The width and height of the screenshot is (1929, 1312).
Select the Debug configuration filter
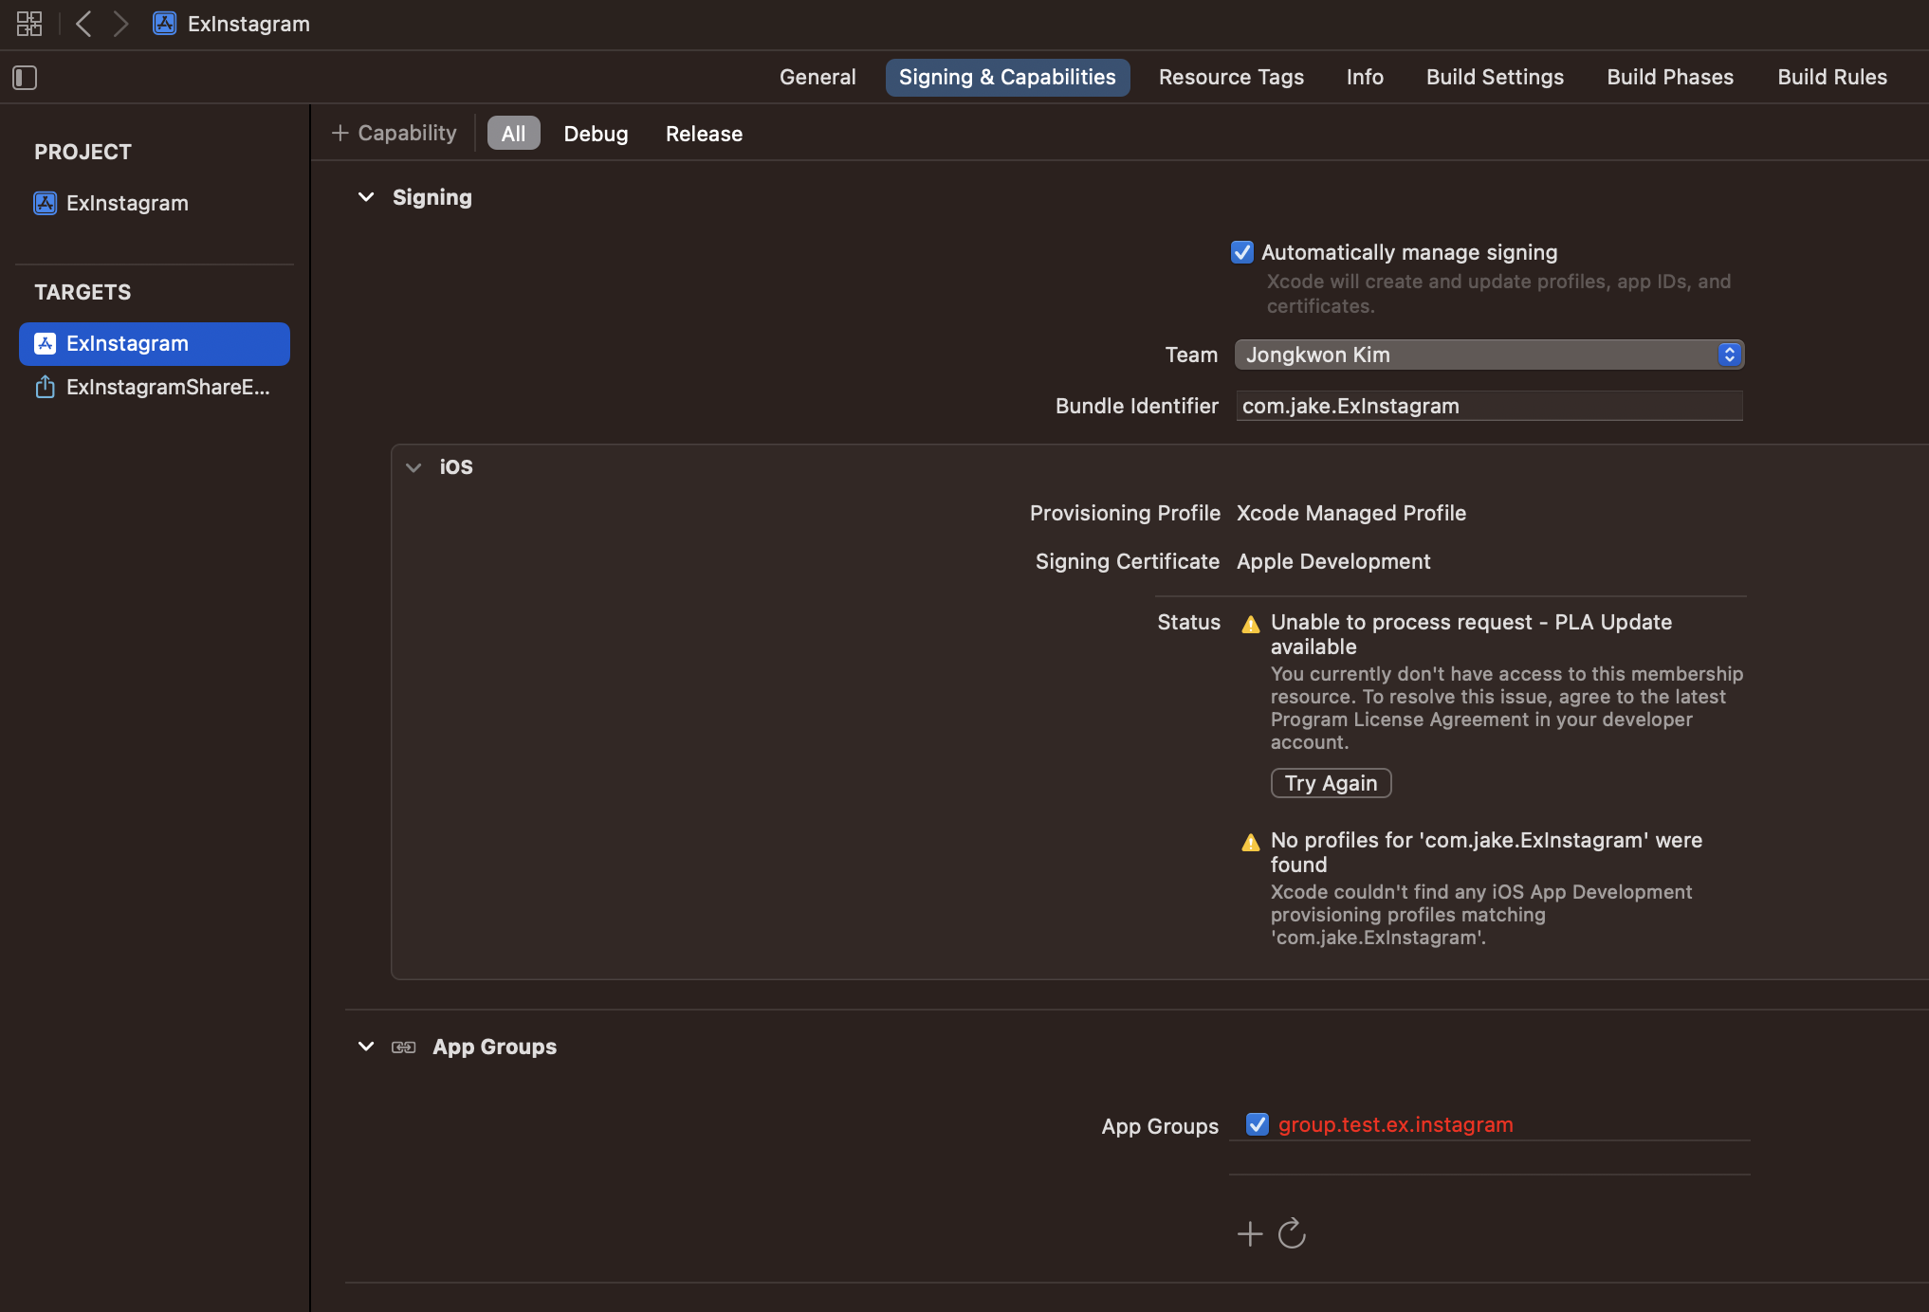tap(596, 134)
